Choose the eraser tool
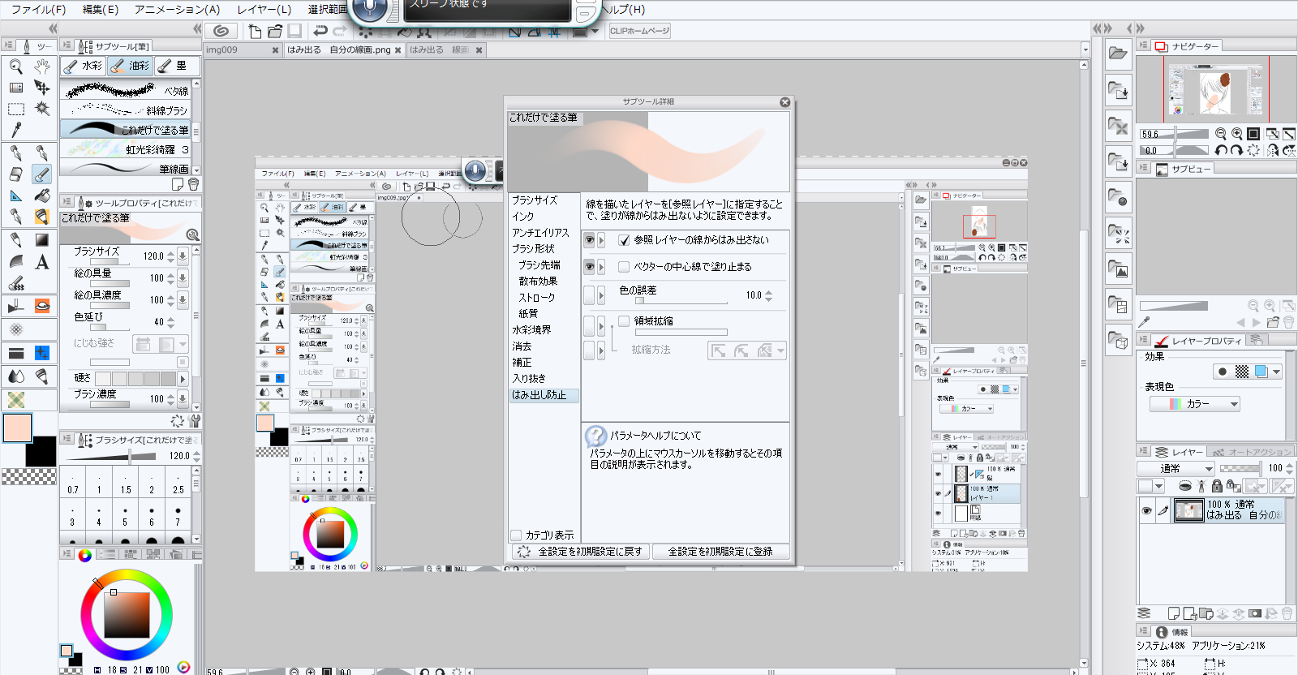 [16, 174]
